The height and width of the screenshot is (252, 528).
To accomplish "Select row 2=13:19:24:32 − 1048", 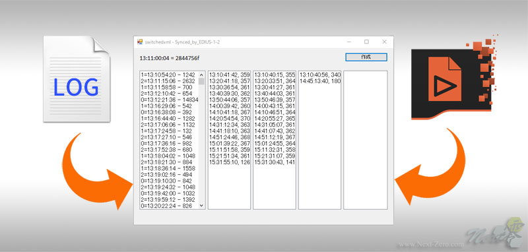I will click(168, 187).
